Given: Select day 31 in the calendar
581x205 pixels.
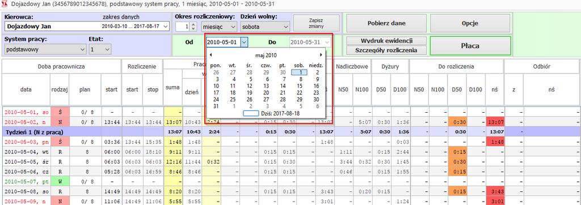Looking at the screenshot, I should pos(216,106).
